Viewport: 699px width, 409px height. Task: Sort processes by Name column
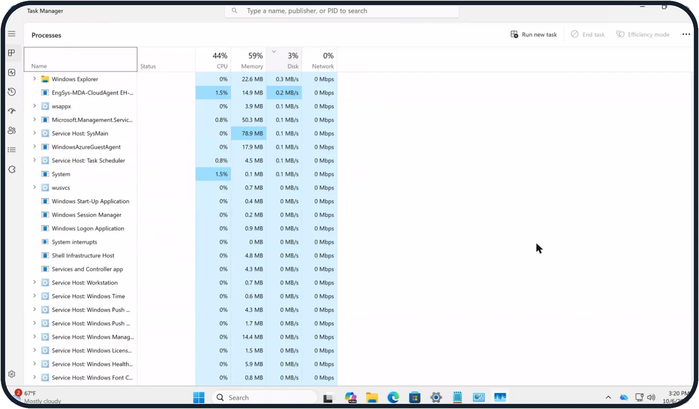pos(80,59)
